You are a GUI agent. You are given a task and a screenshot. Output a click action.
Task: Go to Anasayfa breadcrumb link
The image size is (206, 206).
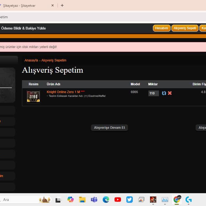pos(31,60)
